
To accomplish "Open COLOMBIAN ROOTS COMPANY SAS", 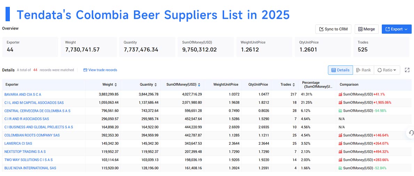I will pyautogui.click(x=32, y=135).
